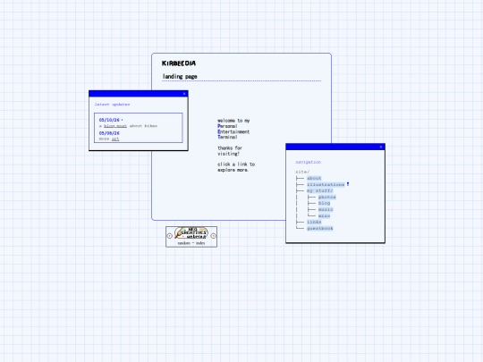Screen dimensions: 483x362
Task: Click the 'site/' root tree label
Action: click(302, 172)
